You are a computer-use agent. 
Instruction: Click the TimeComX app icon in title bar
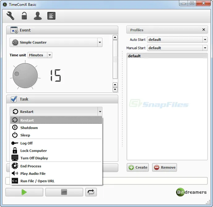(5, 4)
